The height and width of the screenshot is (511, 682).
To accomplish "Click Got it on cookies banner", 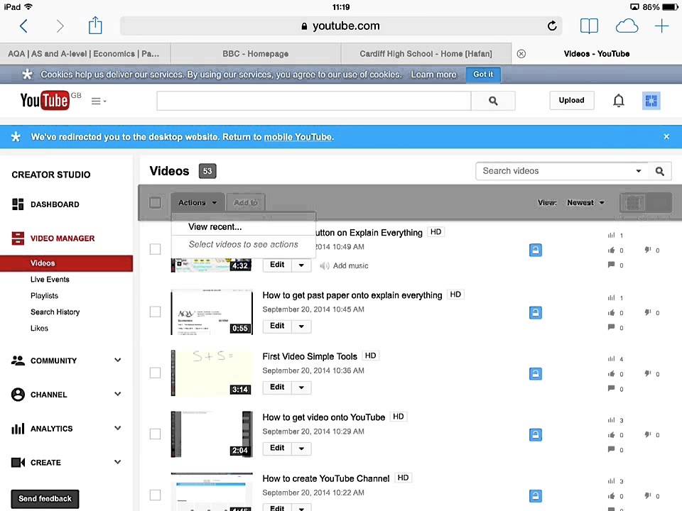I will (483, 75).
